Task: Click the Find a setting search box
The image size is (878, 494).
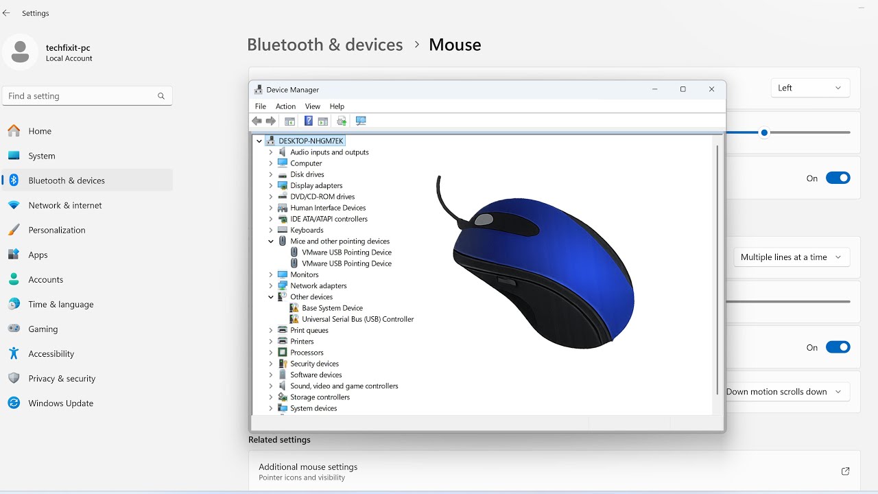Action: pyautogui.click(x=87, y=96)
